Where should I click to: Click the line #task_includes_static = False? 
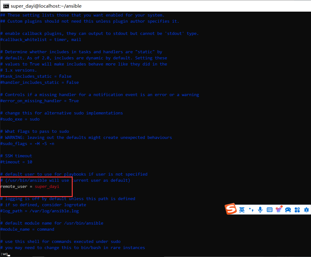[x=36, y=76]
